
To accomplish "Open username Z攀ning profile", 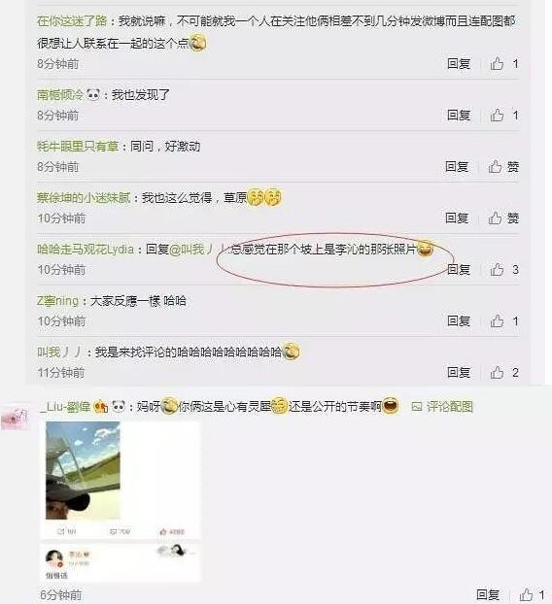I will click(x=57, y=301).
